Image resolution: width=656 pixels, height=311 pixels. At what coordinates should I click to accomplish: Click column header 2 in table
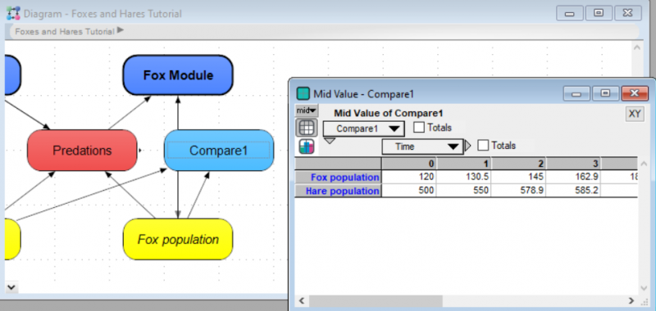(x=518, y=163)
